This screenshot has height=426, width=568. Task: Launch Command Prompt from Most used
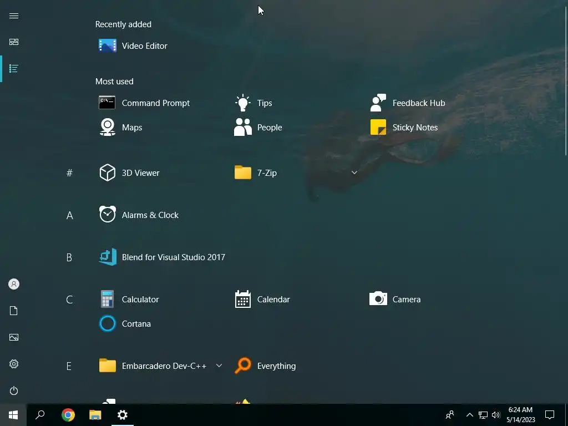coord(145,103)
